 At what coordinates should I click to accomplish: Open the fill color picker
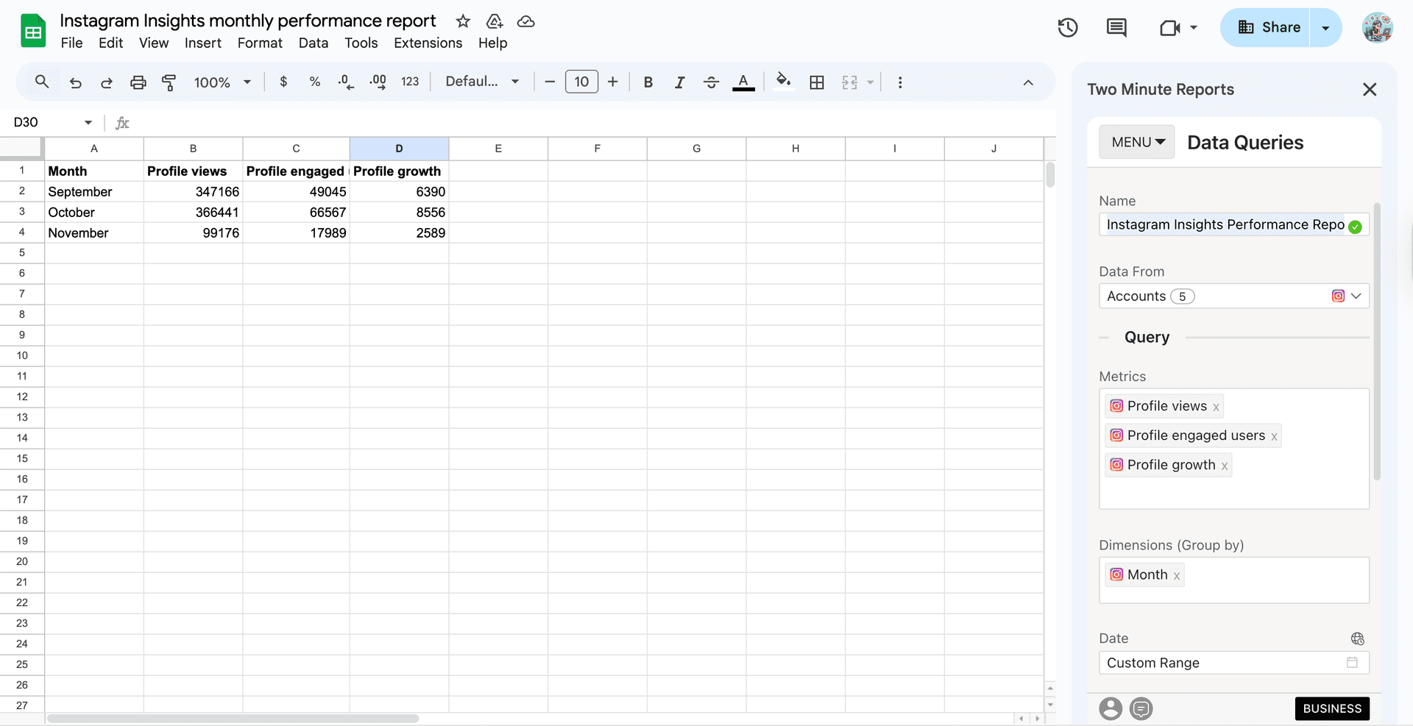point(783,82)
